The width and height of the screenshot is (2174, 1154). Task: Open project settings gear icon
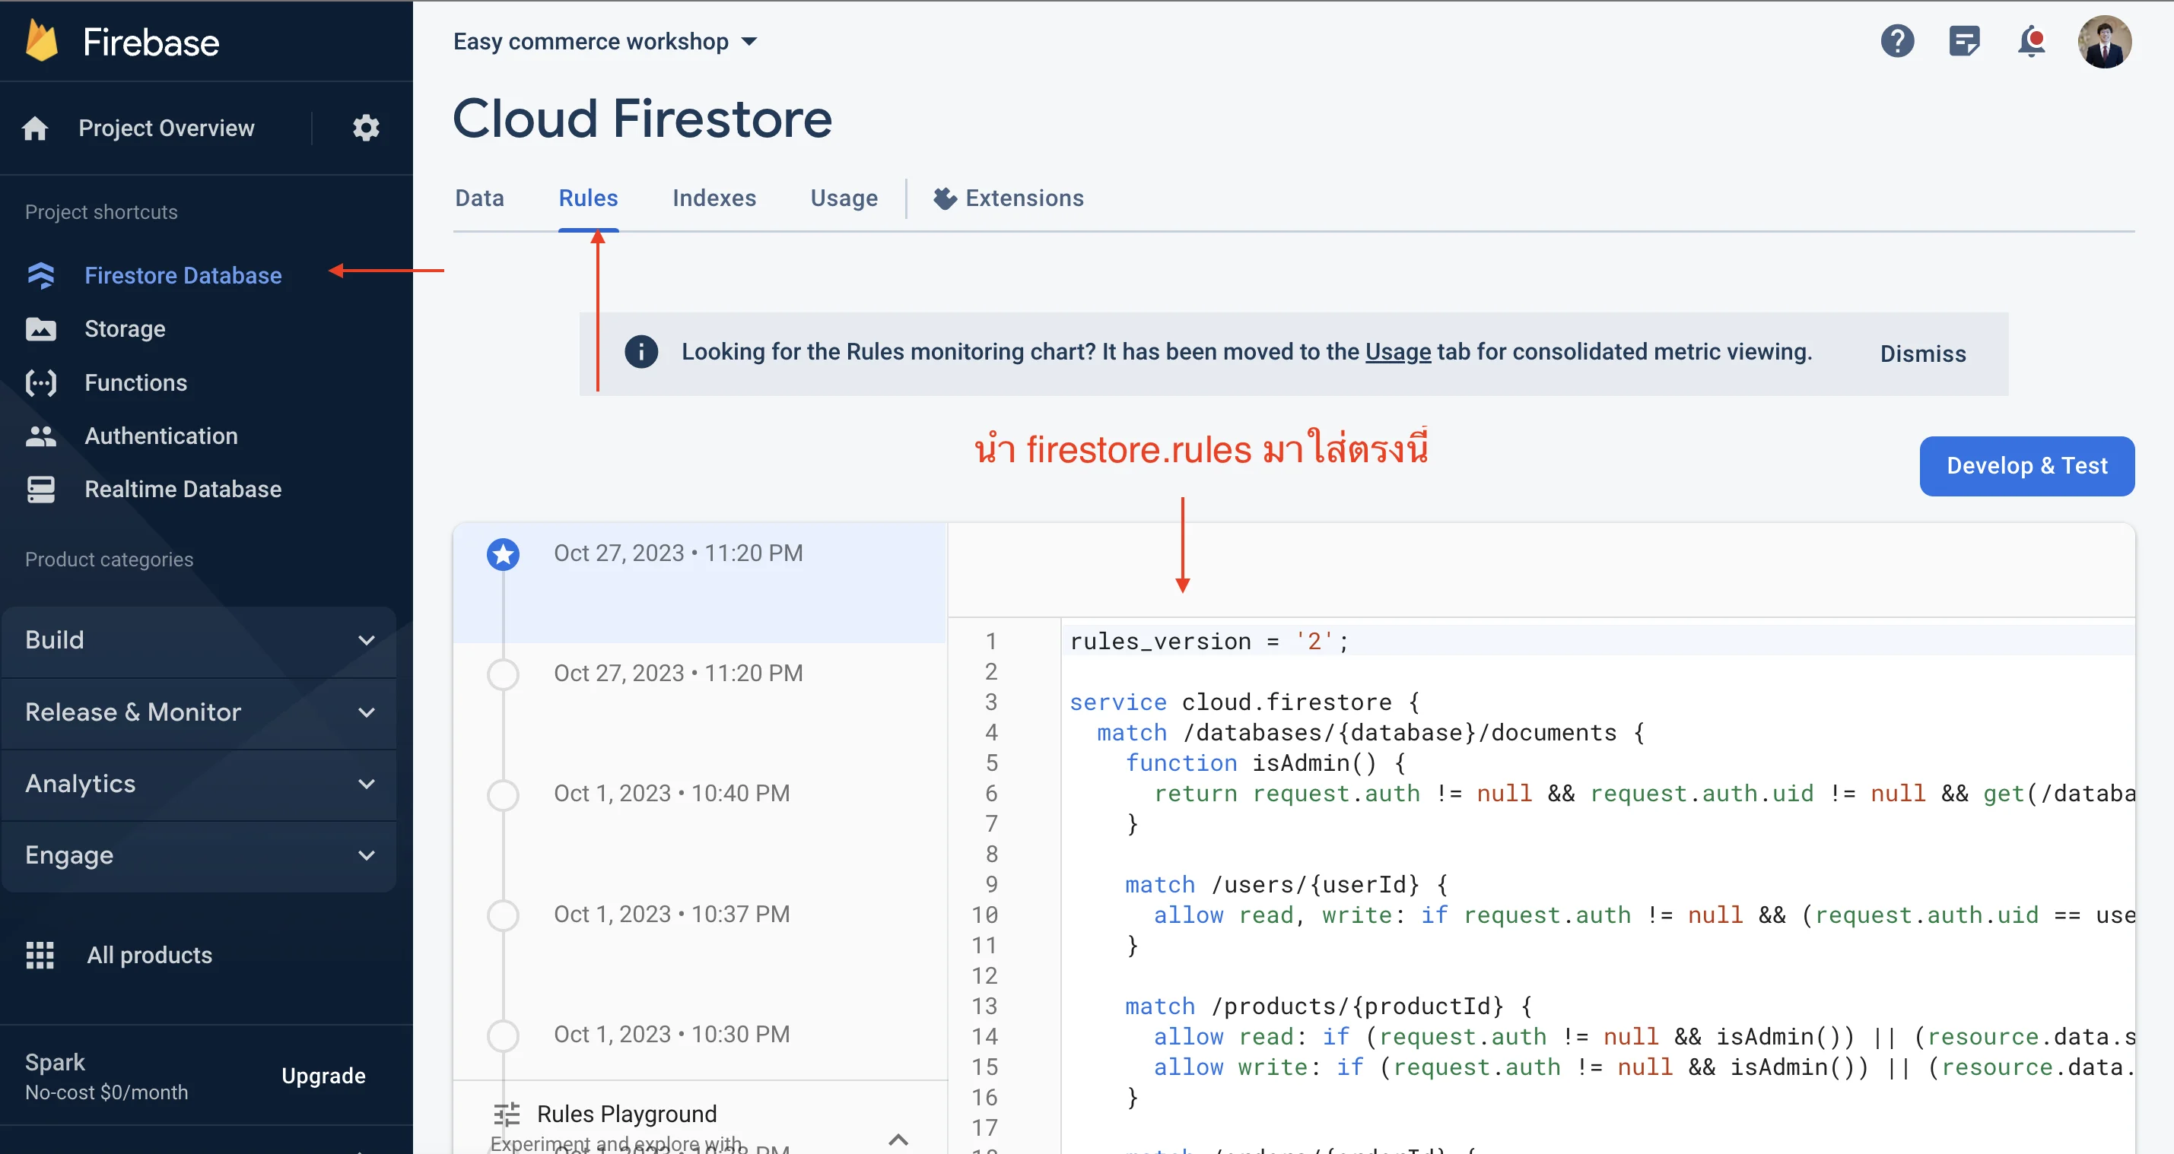[x=365, y=128]
